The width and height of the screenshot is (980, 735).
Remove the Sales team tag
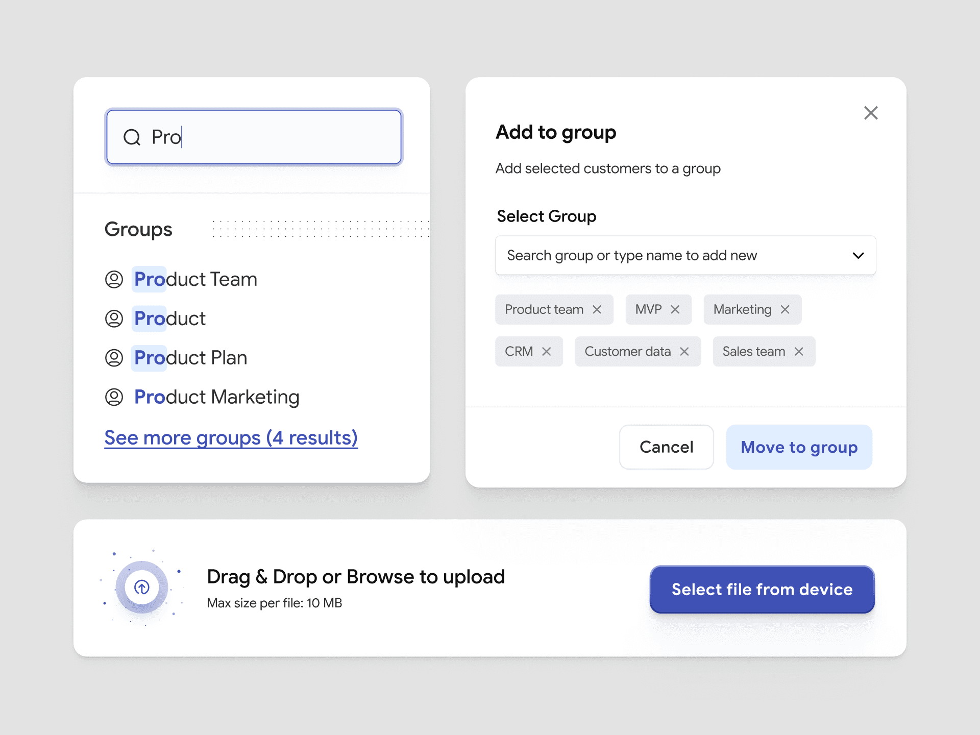(x=799, y=351)
